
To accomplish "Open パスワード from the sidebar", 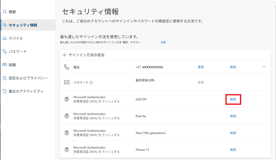I will (x=17, y=52).
